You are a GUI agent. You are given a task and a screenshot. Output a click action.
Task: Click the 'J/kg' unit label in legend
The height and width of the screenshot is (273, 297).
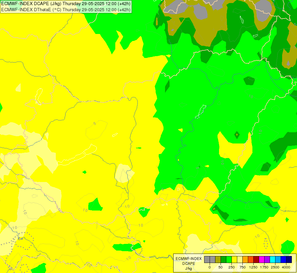189,268
